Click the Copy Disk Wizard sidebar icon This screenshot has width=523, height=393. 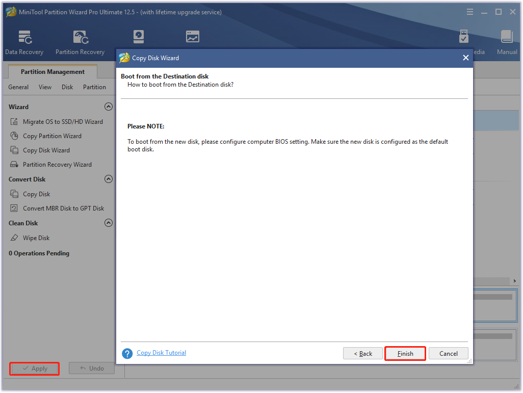tap(14, 150)
